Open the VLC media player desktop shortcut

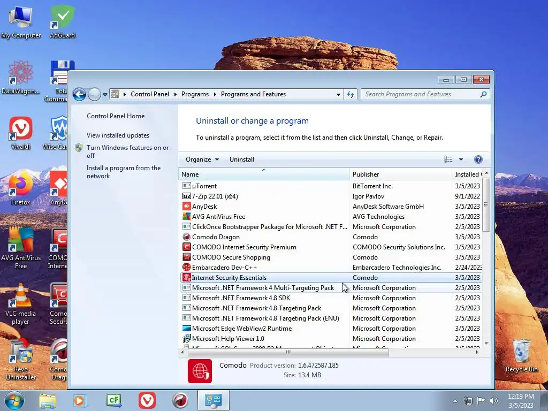tap(20, 304)
